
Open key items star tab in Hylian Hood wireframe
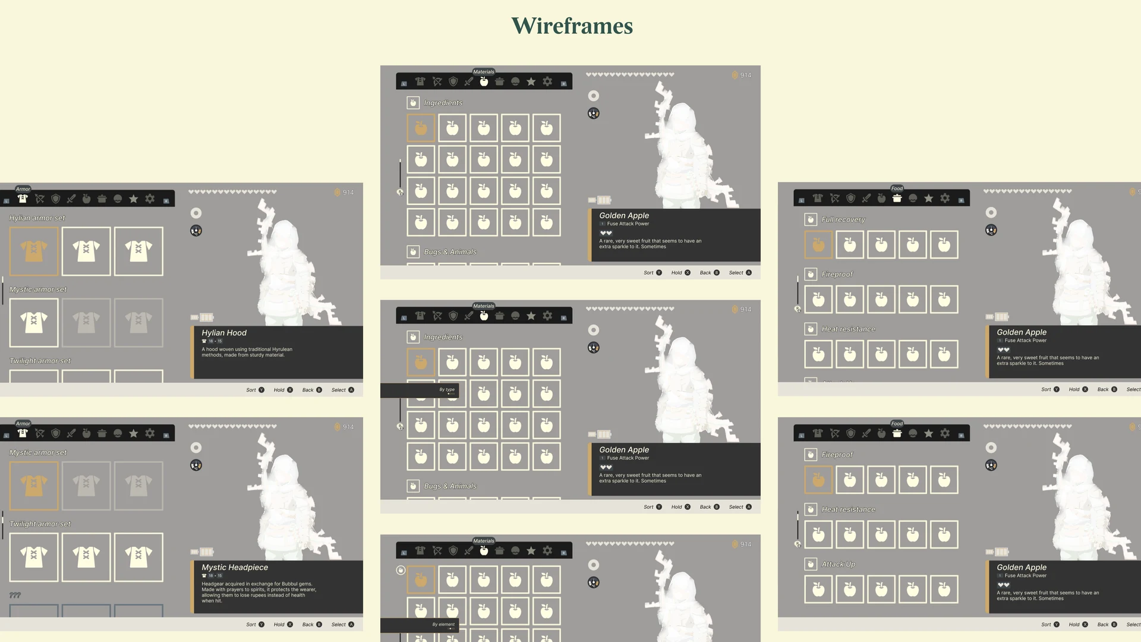[x=134, y=199]
